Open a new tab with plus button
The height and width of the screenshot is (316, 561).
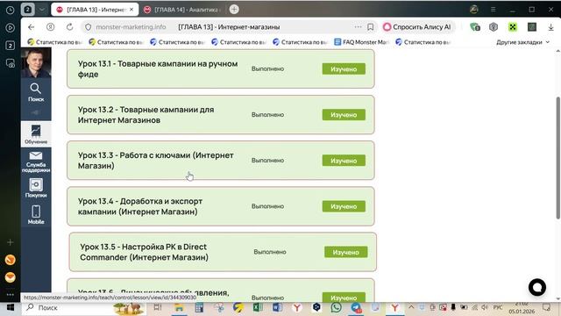pyautogui.click(x=234, y=10)
